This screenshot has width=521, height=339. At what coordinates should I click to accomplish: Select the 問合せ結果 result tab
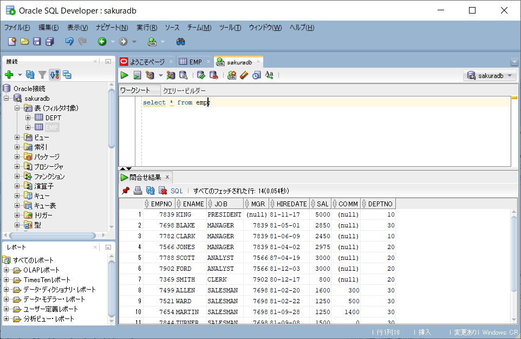(145, 177)
